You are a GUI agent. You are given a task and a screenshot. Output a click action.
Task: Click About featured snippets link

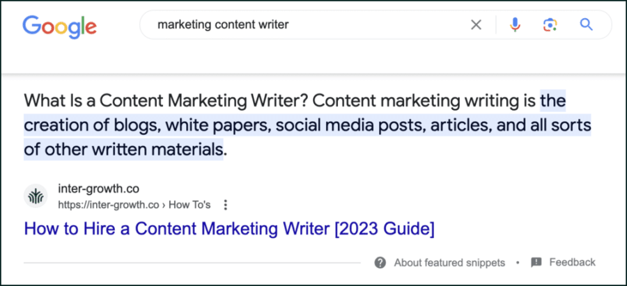(449, 262)
